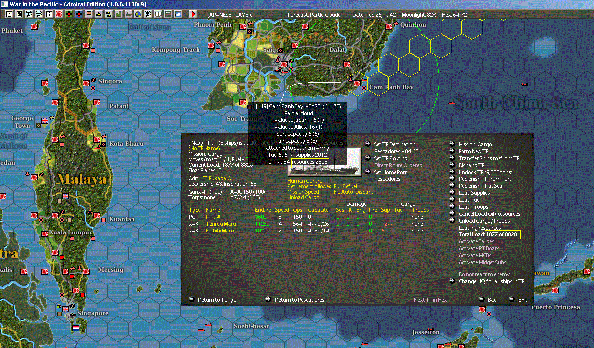The image size is (594, 348).
Task: Open the document list report toolbar icon
Action: [x=19, y=14]
